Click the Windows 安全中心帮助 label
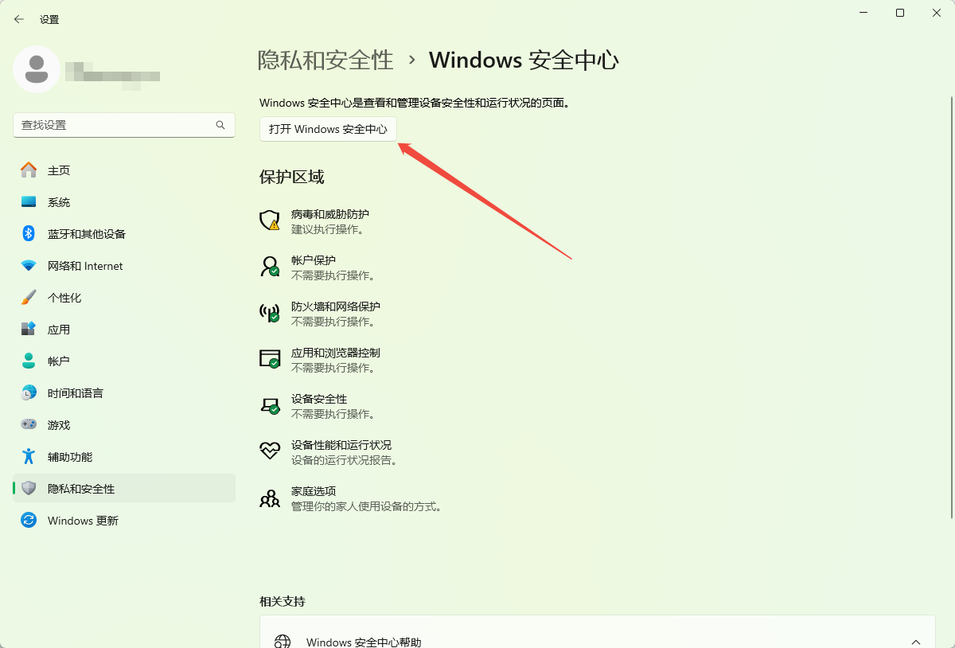The height and width of the screenshot is (648, 955). point(364,642)
